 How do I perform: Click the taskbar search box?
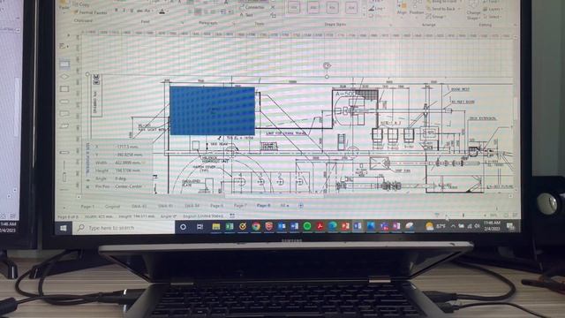click(x=124, y=228)
